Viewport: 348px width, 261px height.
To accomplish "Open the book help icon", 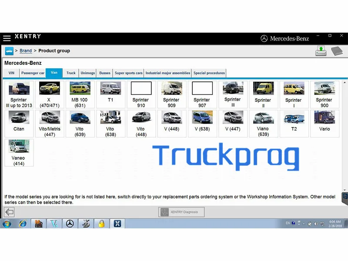I will (x=337, y=51).
